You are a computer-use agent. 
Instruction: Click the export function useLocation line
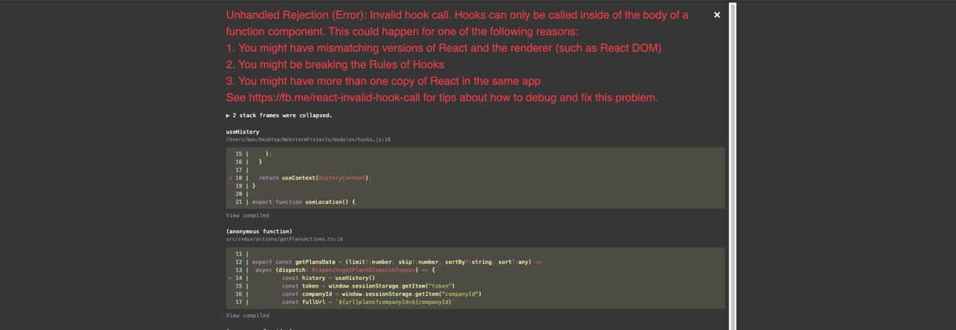click(303, 202)
